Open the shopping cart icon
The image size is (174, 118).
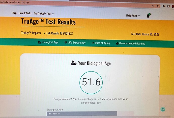pyautogui.click(x=149, y=16)
